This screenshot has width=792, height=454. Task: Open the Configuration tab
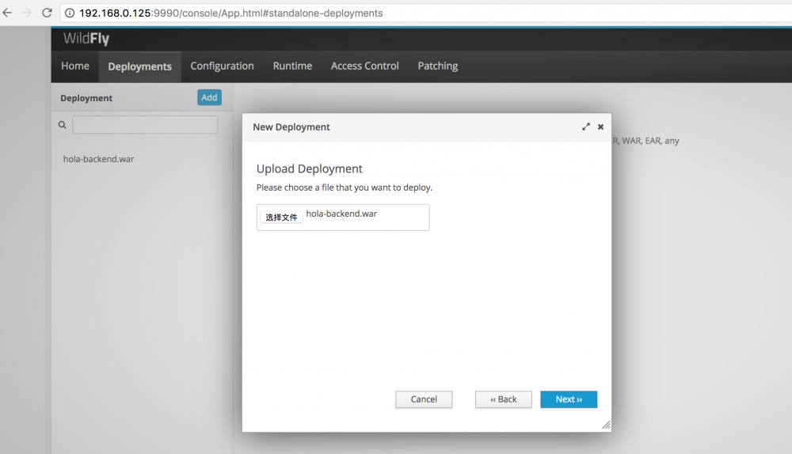(x=223, y=66)
